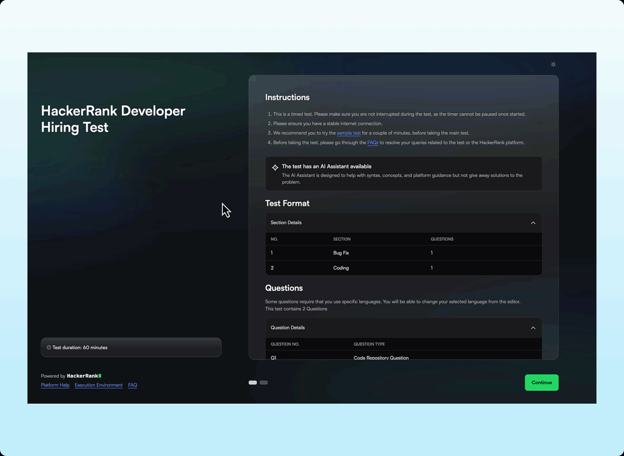Open the sample test link
Viewport: 624px width, 456px height.
point(348,133)
